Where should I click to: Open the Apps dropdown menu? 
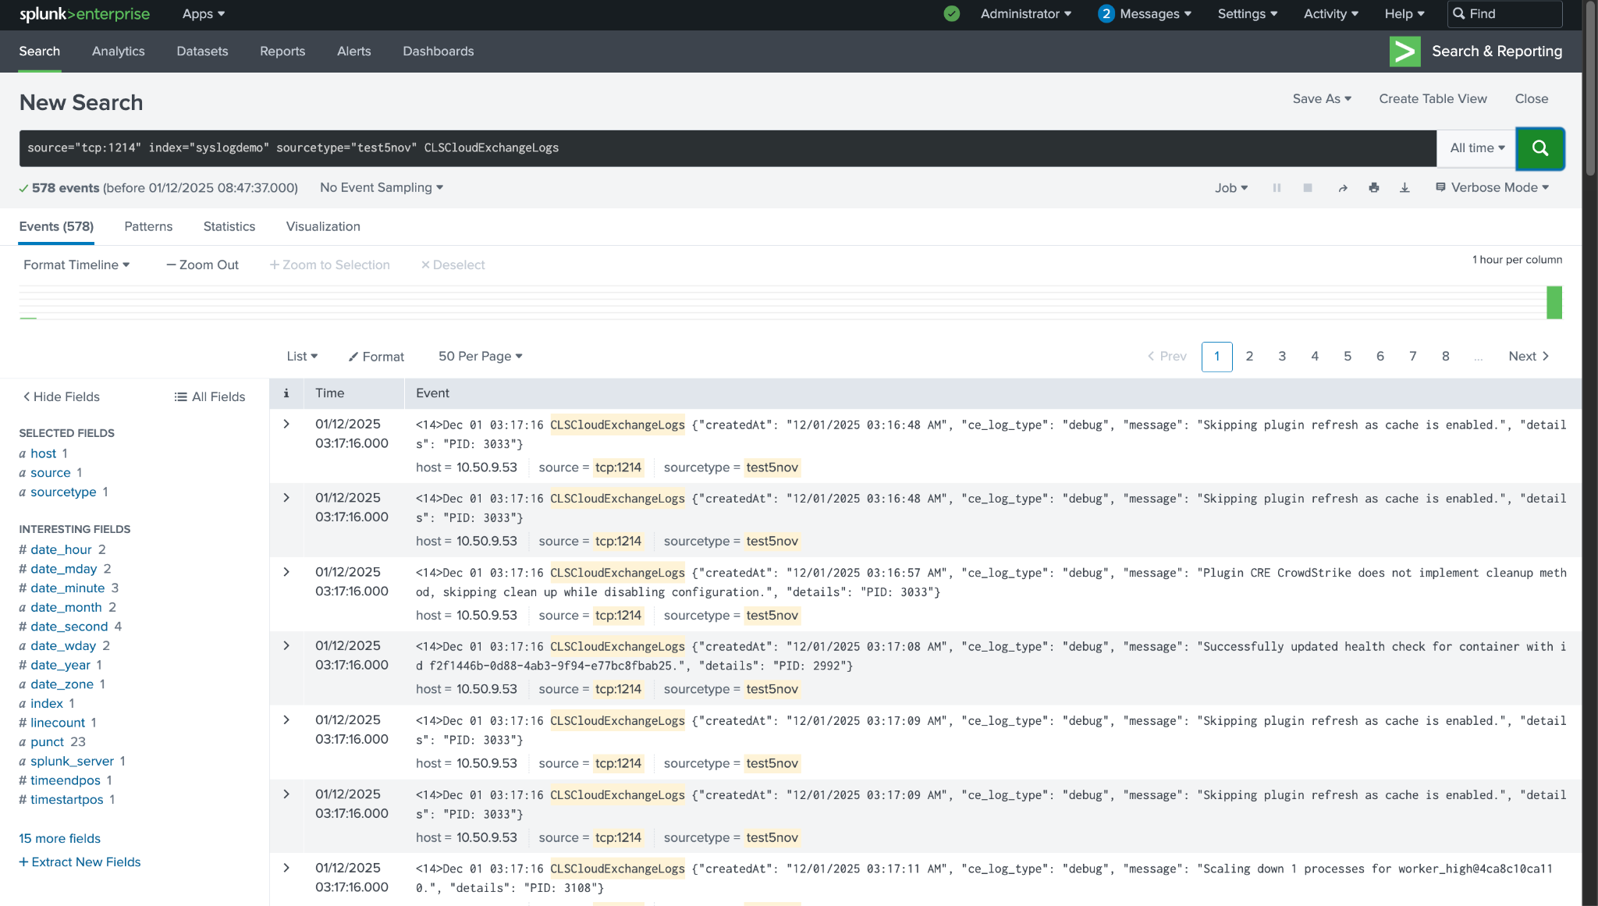click(x=204, y=14)
